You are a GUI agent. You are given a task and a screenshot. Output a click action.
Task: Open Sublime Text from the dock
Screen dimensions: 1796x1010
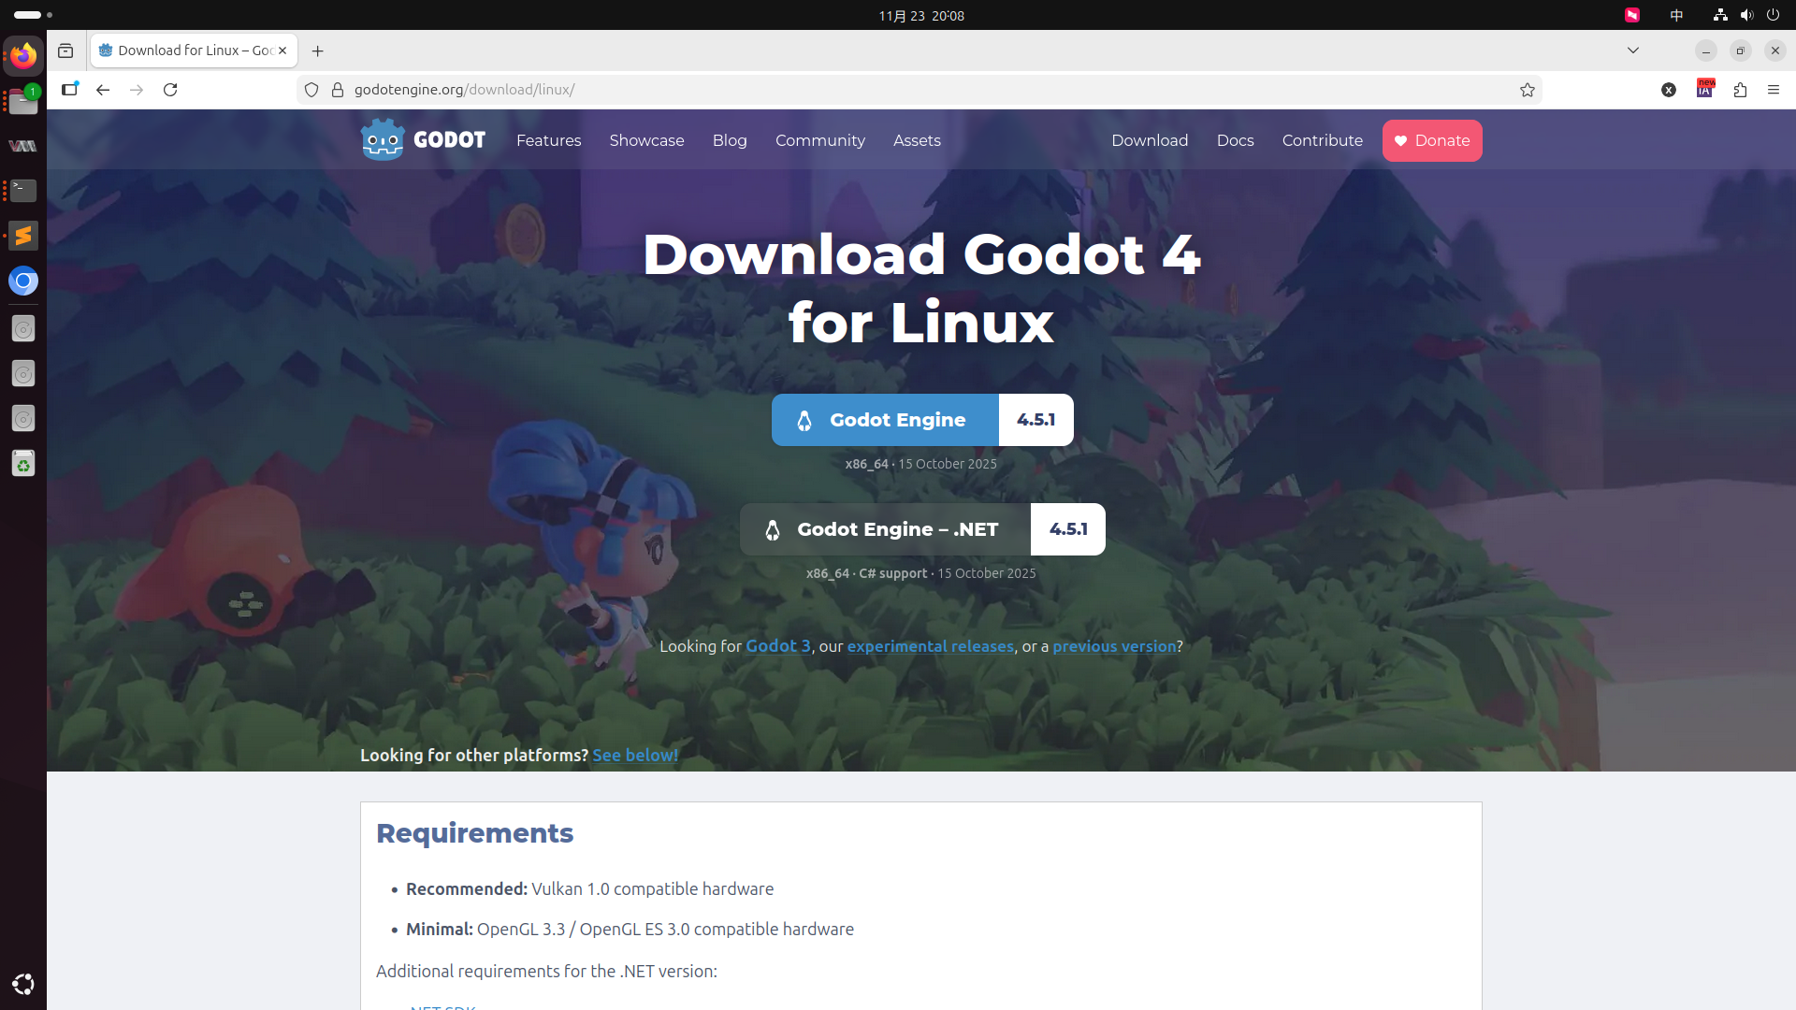(23, 236)
